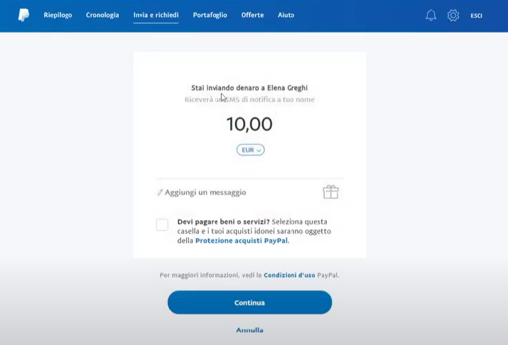Screen dimensions: 508x345
Task: Tick the Devi pagare beni o servizi checkbox
Action: [x=162, y=224]
